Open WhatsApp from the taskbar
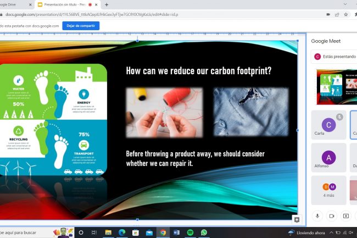 point(204,233)
